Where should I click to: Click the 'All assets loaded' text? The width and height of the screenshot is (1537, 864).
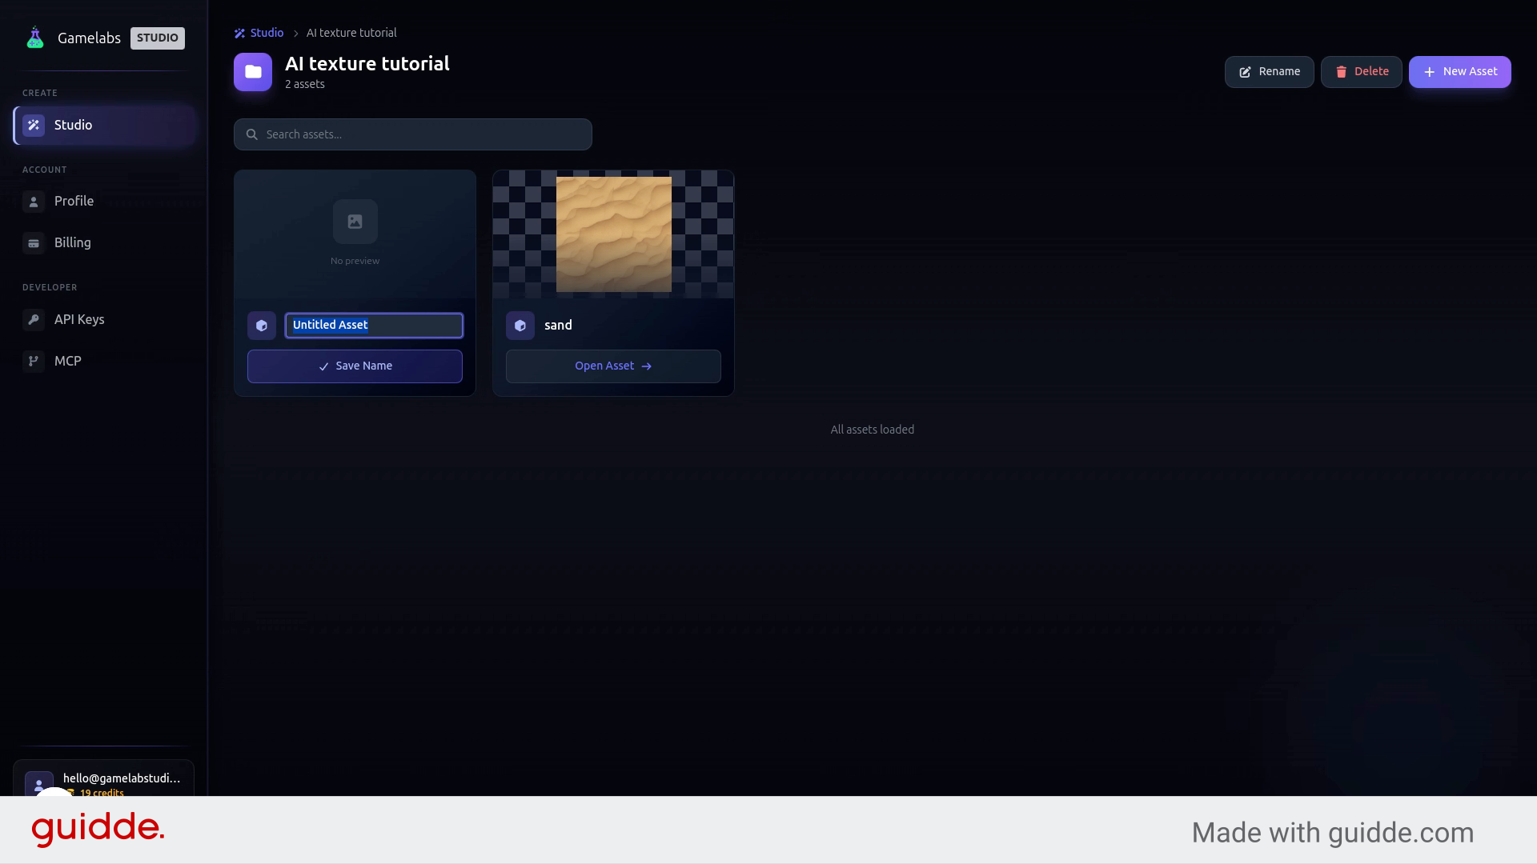pos(873,430)
